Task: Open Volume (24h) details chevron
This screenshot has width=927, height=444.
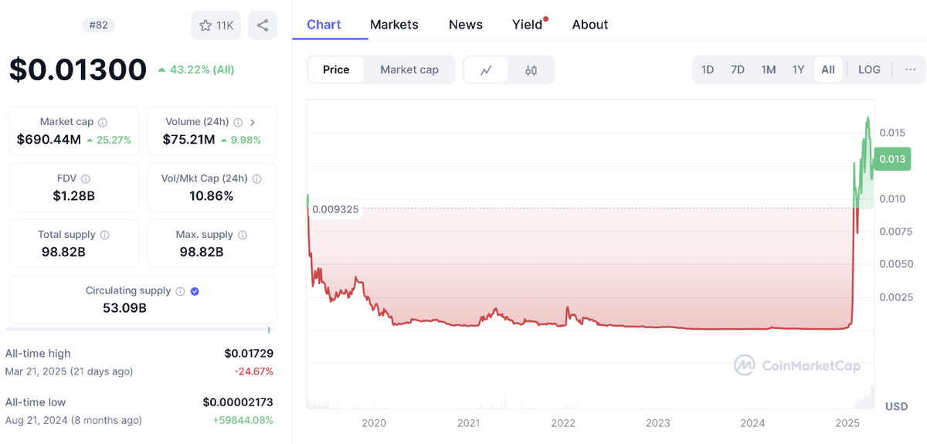Action: 253,122
